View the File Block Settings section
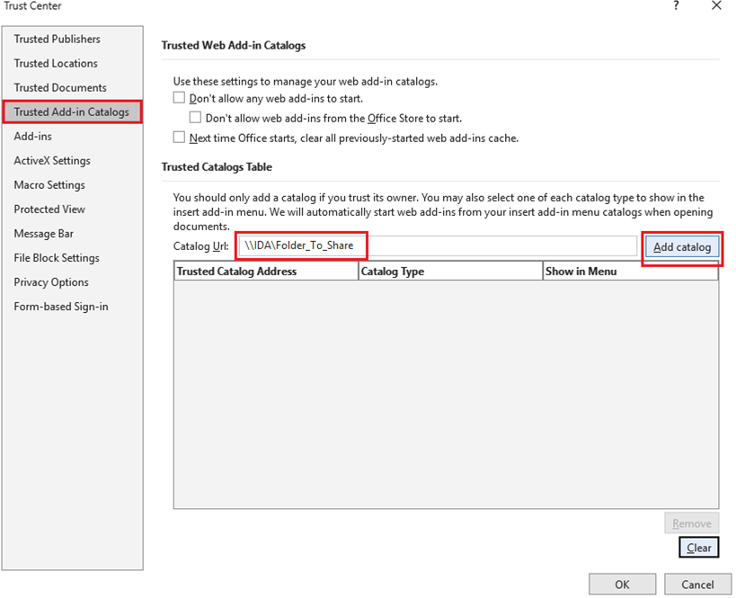The width and height of the screenshot is (736, 598). tap(54, 257)
